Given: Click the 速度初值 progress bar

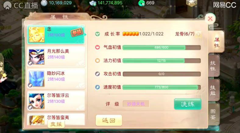Looking at the screenshot, I should coord(161,87).
